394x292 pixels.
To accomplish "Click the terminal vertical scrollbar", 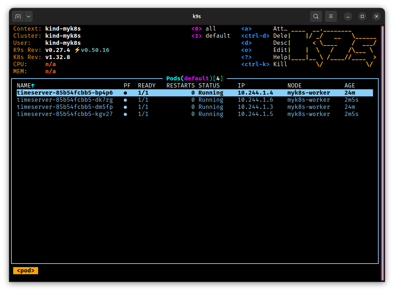I will tap(383, 153).
